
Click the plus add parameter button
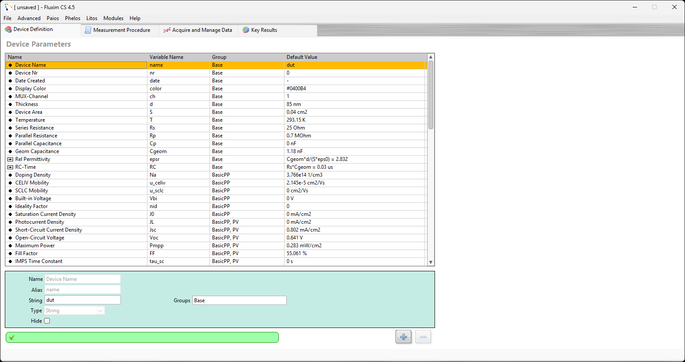point(404,337)
